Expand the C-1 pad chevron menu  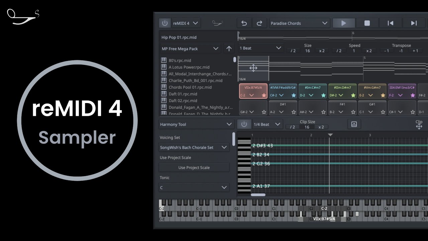370,112
